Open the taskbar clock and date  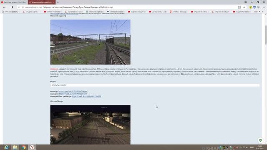(260, 147)
